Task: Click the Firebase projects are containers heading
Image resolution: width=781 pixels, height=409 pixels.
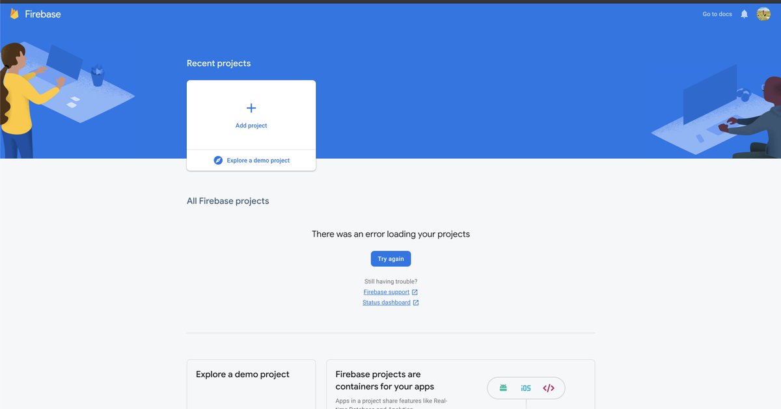Action: pos(385,380)
